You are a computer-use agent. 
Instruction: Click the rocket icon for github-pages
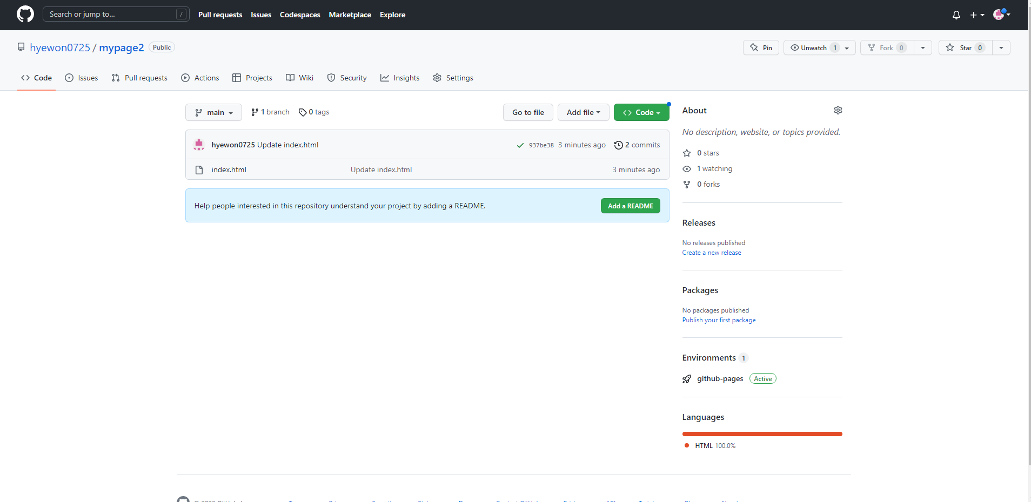coord(687,379)
